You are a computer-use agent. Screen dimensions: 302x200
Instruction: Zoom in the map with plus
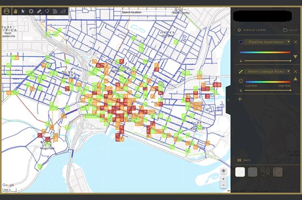[x=223, y=179]
